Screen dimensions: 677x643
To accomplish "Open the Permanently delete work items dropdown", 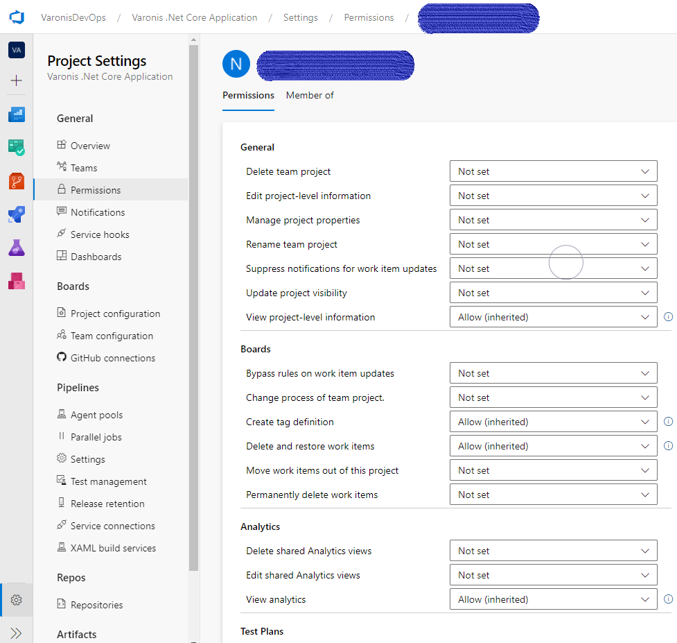I will point(554,495).
